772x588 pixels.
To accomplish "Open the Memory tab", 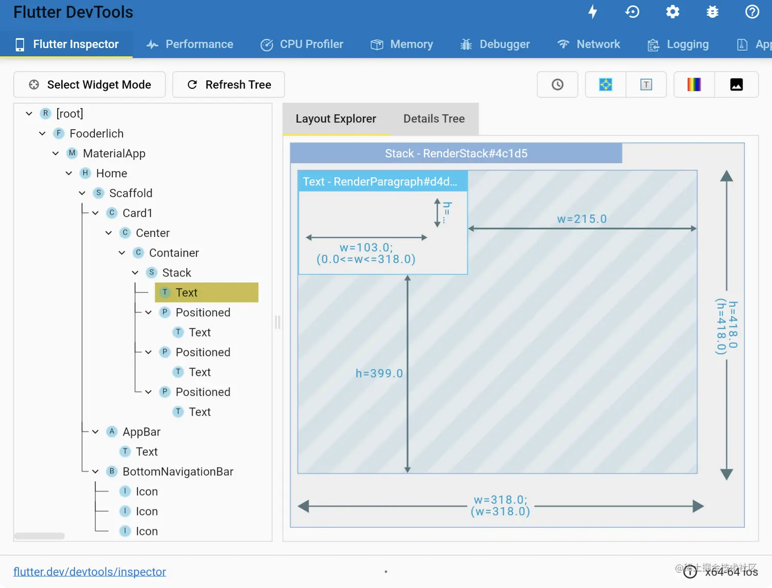I will coord(402,44).
